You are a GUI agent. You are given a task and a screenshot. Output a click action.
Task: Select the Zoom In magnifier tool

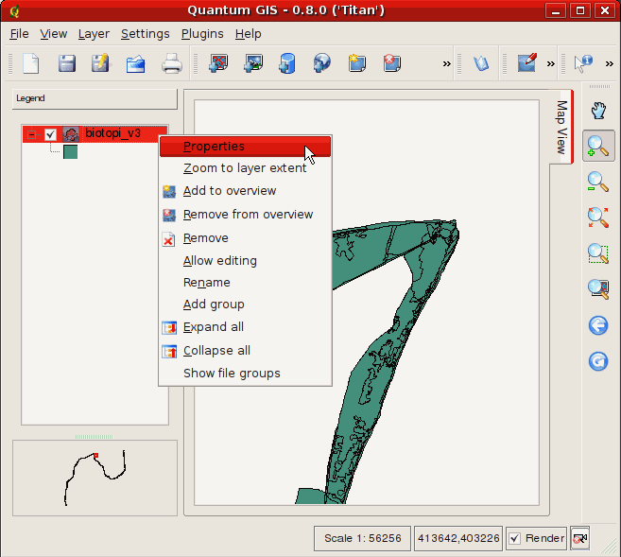point(598,146)
